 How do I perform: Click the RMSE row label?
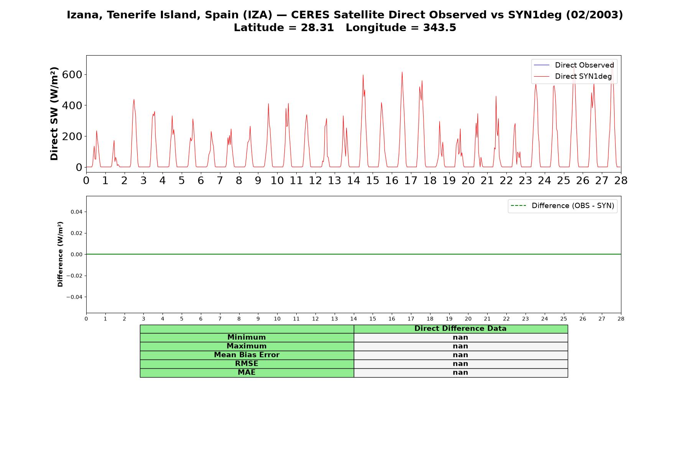pos(246,364)
